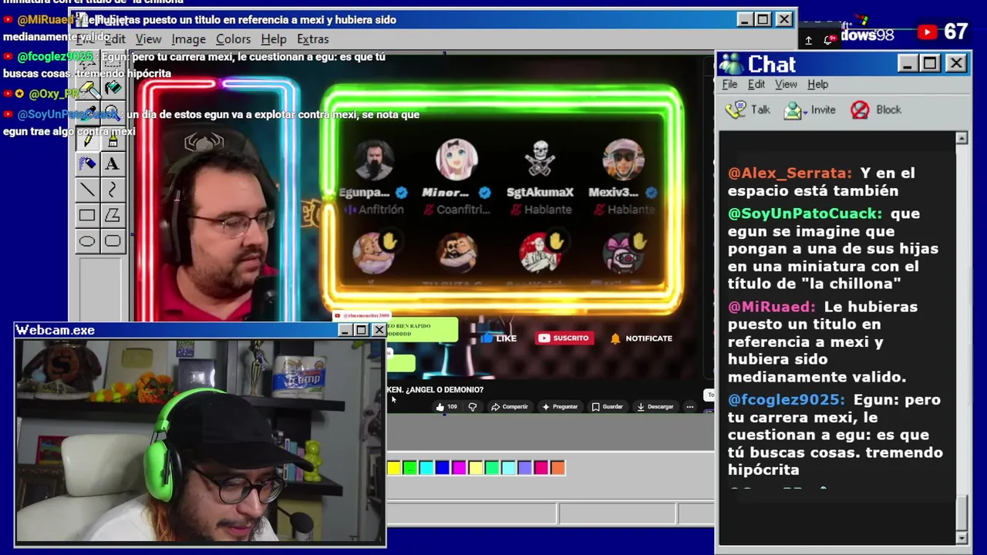Screen dimensions: 987x555
Task: Open the Extras menu in Paint
Action: click(x=312, y=39)
